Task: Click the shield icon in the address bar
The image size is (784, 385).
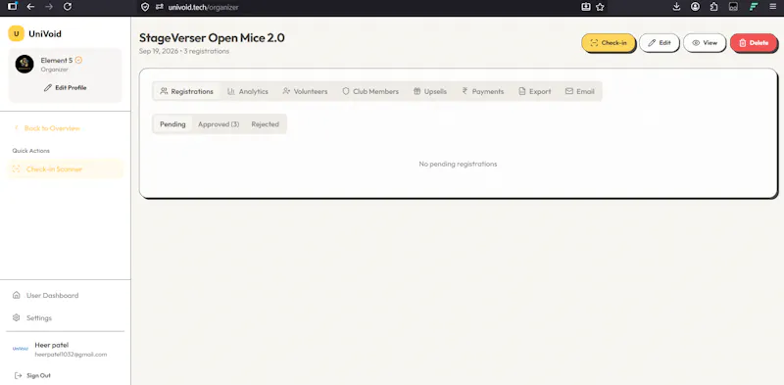Action: point(145,7)
